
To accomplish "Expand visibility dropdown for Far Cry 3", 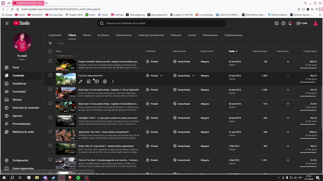I will 161,76.
